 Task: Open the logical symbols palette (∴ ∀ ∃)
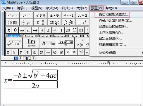82,15
